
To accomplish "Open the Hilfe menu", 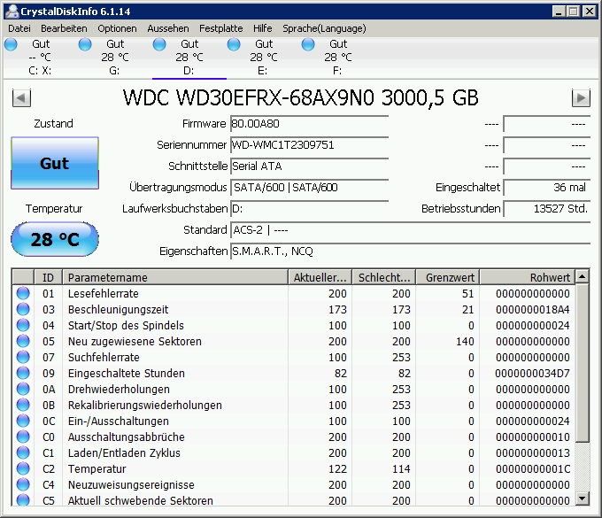I will tap(263, 28).
